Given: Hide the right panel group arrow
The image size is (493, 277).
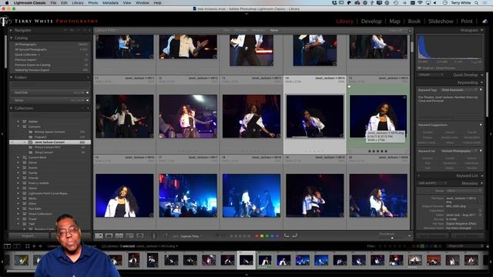Looking at the screenshot, I should click(491, 134).
